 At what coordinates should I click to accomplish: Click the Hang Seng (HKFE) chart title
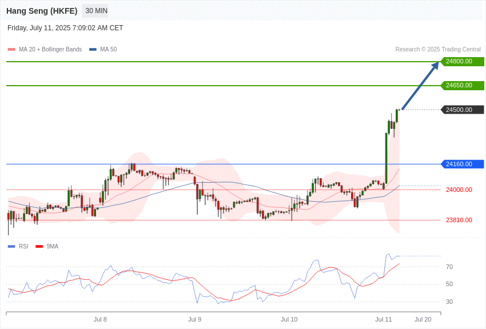(x=42, y=11)
